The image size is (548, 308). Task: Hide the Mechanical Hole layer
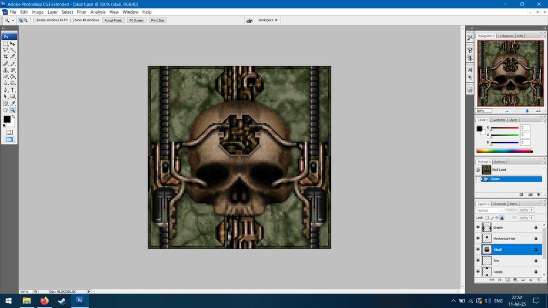point(478,238)
